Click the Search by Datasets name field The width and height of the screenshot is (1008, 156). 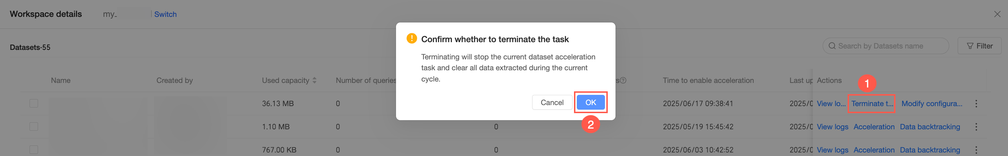(888, 46)
